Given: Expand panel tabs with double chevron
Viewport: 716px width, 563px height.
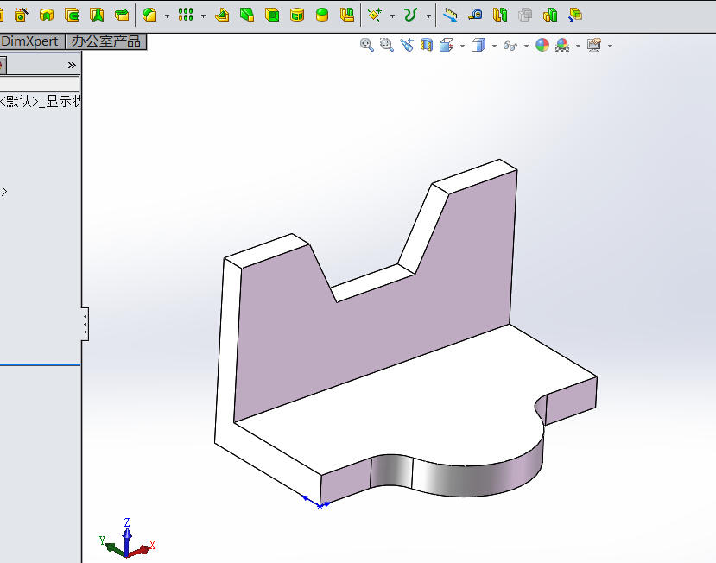Looking at the screenshot, I should pyautogui.click(x=72, y=66).
